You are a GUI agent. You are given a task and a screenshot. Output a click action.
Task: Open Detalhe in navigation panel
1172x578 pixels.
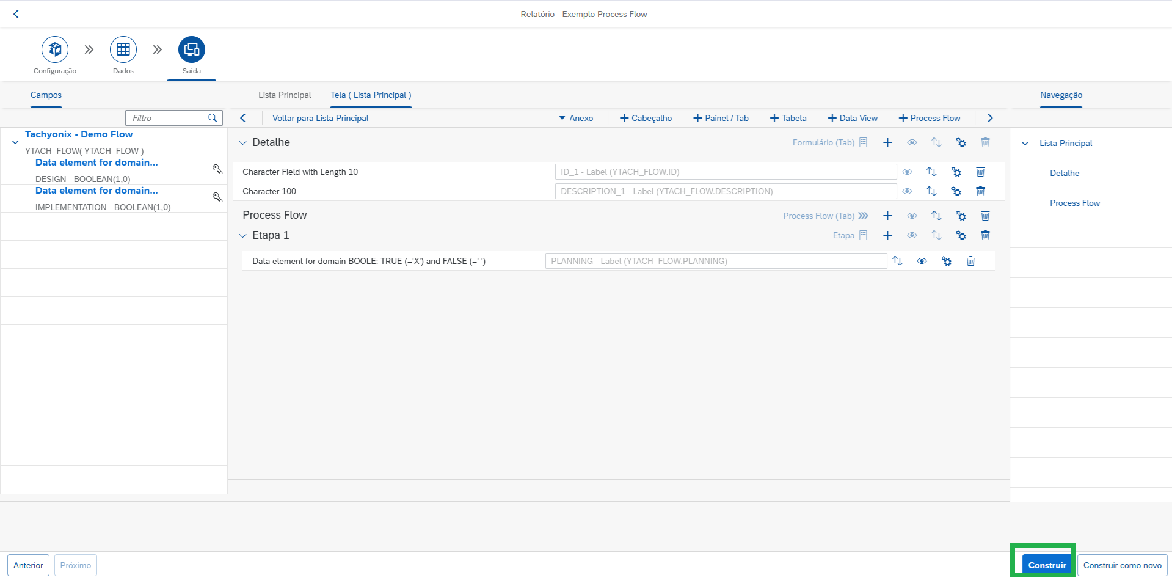pyautogui.click(x=1065, y=173)
